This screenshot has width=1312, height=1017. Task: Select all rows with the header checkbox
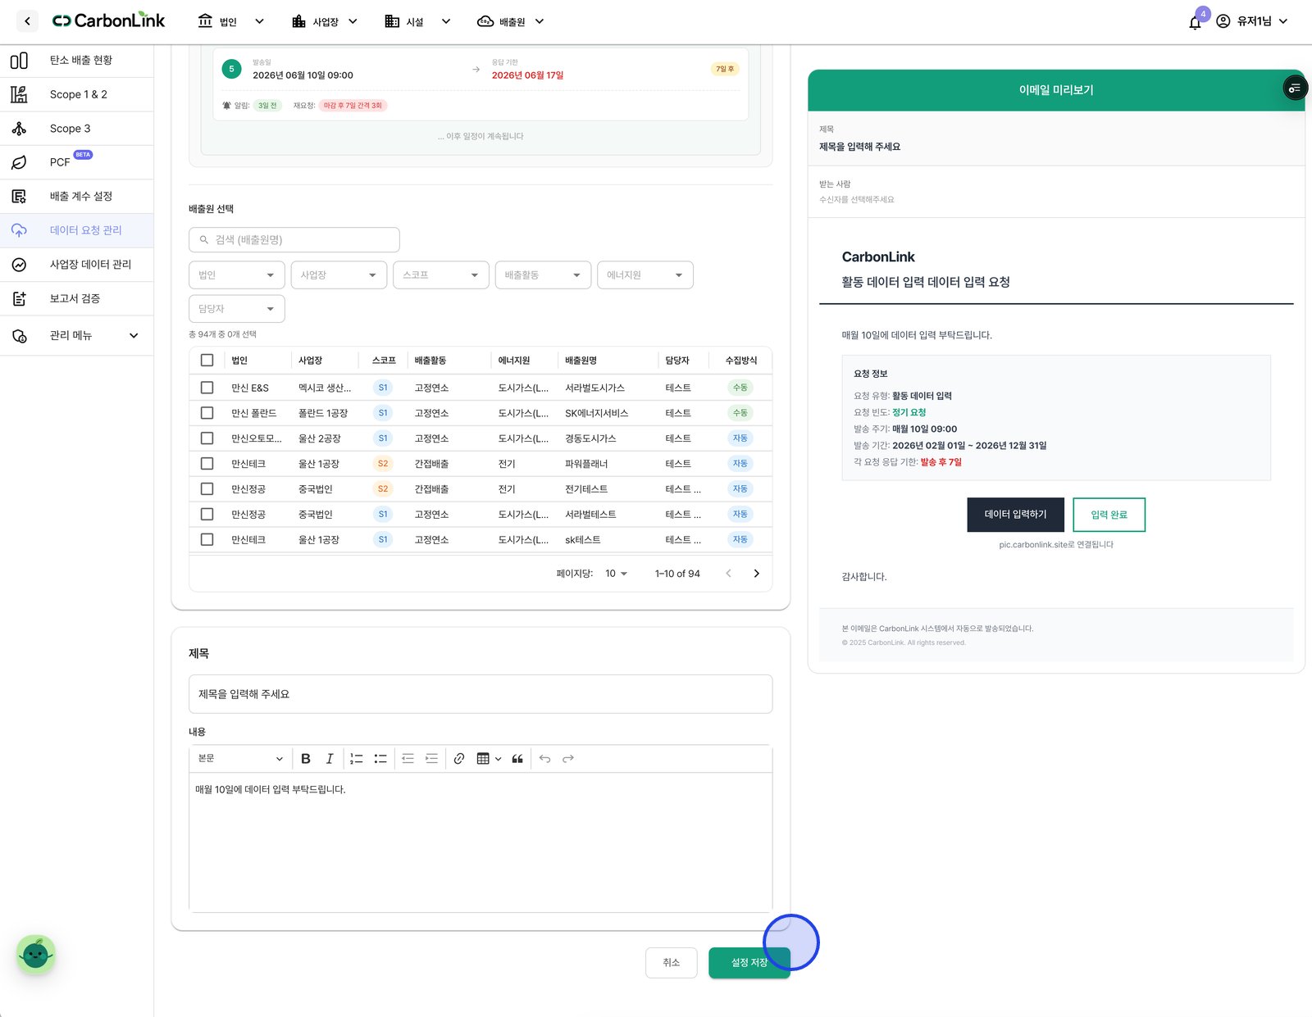(207, 361)
